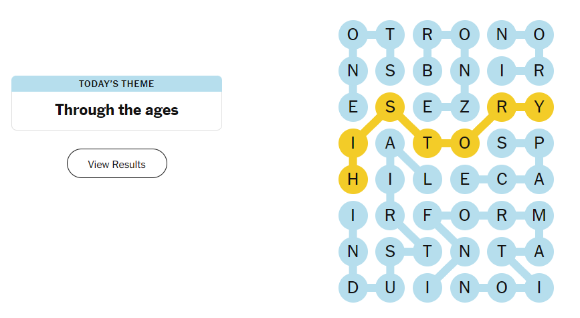The image size is (580, 318).
Task: Pick the letter P tile
Action: coord(539,143)
